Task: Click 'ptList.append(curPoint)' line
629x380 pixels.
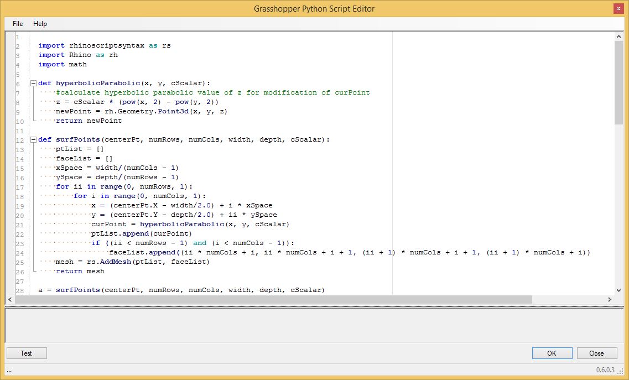Action: tap(142, 233)
